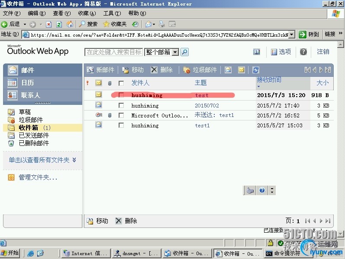
Task: Click the OWA help question-mark icon
Action: (303, 52)
